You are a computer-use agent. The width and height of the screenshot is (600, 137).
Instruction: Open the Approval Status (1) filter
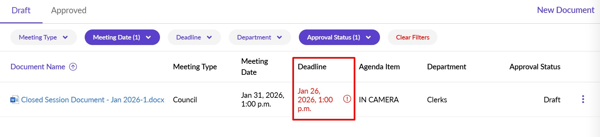click(x=339, y=37)
